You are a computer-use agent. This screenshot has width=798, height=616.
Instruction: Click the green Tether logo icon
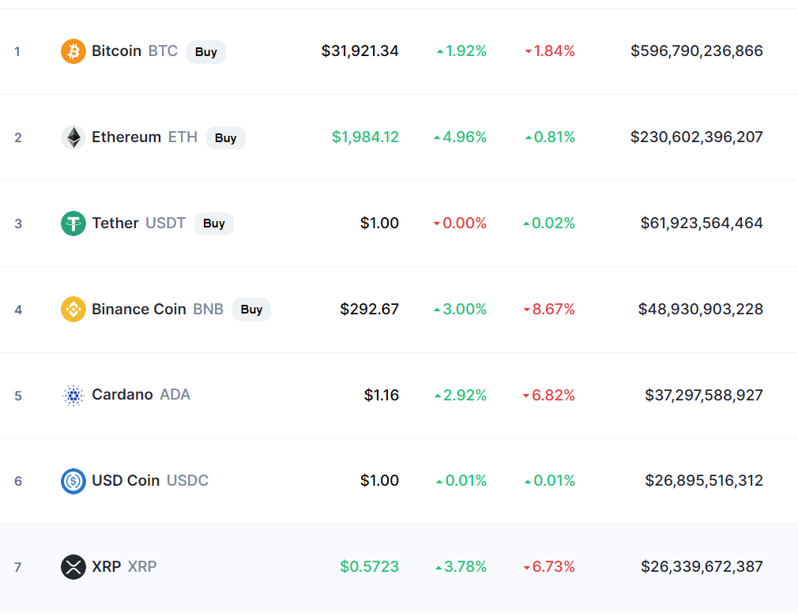point(73,223)
